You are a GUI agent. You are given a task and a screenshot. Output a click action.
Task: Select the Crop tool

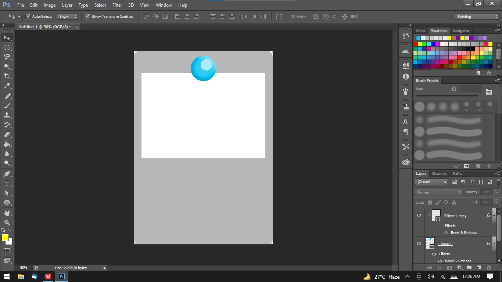click(7, 76)
